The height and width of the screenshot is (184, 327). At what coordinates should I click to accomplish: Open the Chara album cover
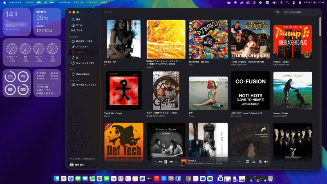click(208, 93)
